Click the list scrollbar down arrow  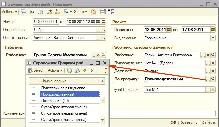[x=103, y=120]
